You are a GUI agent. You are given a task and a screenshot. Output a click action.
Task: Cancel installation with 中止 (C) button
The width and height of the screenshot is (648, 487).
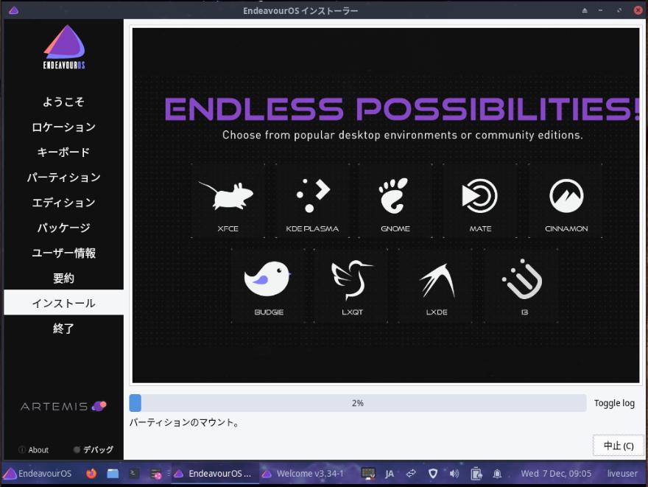point(619,446)
